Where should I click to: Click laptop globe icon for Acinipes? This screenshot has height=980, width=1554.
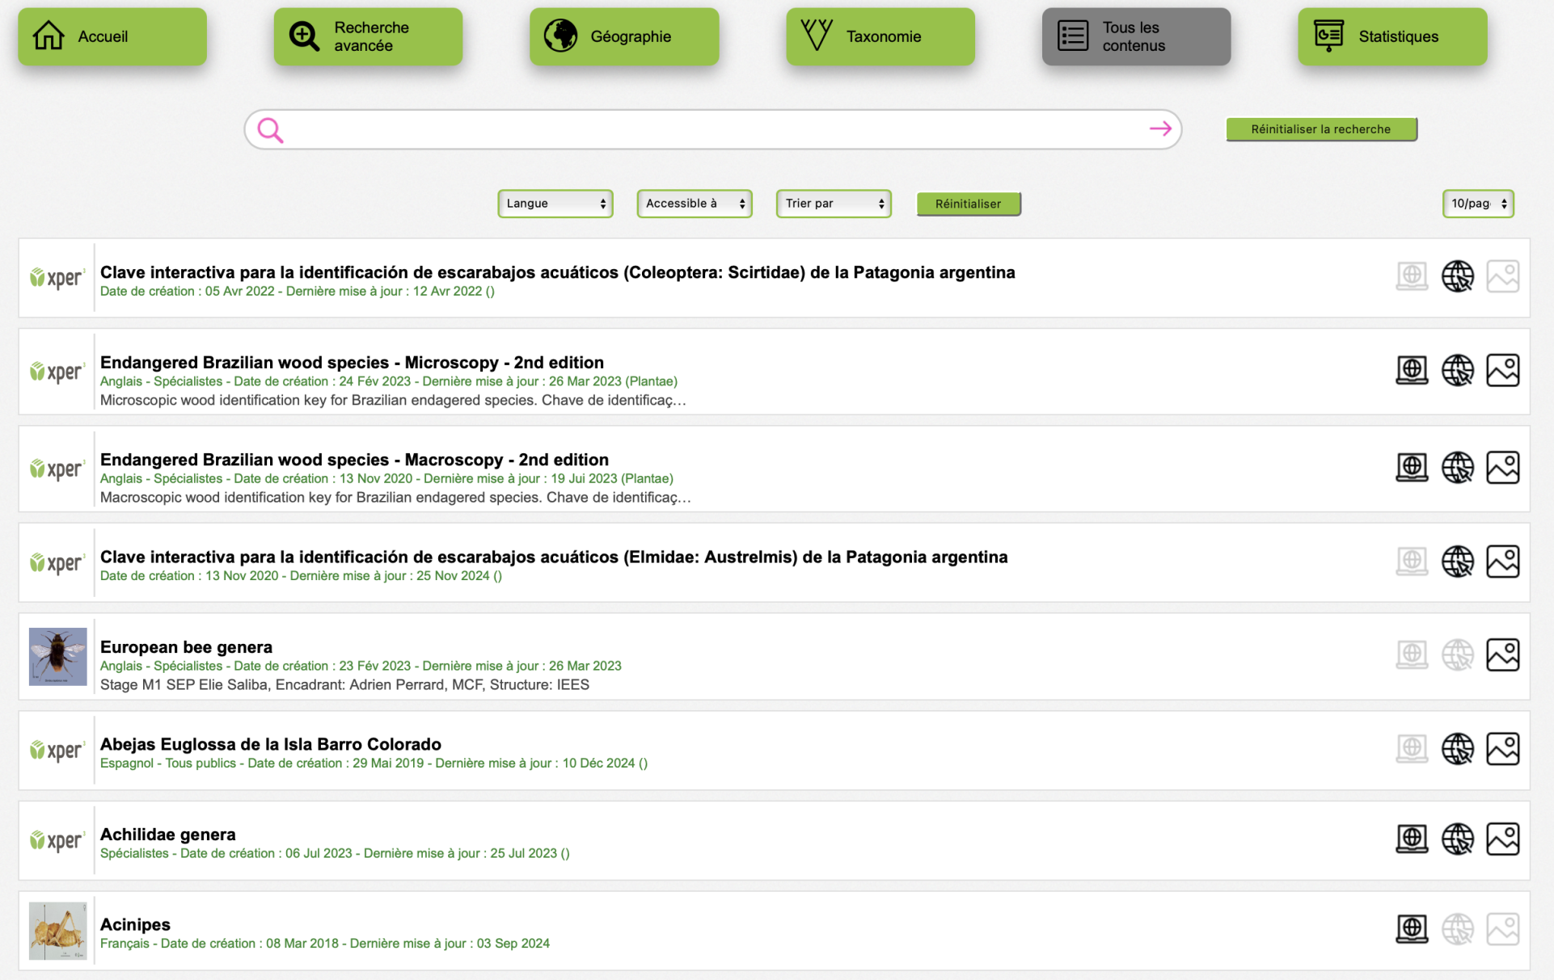click(x=1412, y=929)
